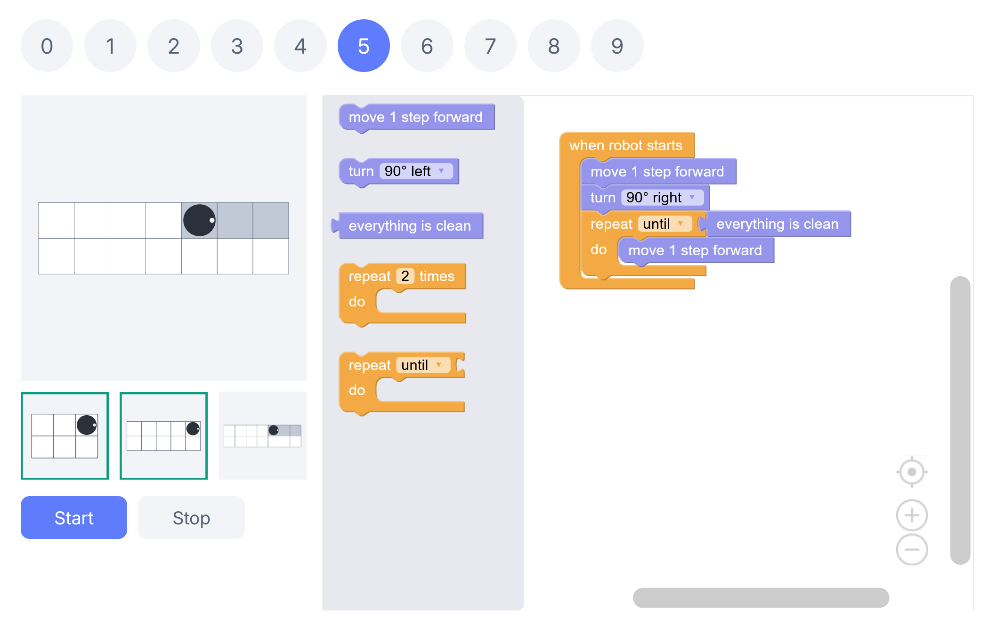Stop the robot program
The height and width of the screenshot is (626, 989).
pos(191,517)
